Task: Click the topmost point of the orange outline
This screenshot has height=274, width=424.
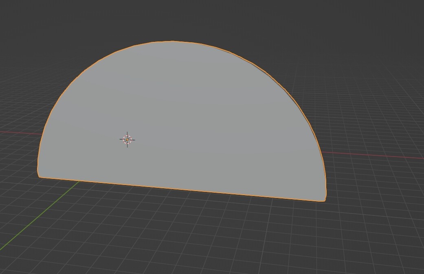Action: click(173, 41)
